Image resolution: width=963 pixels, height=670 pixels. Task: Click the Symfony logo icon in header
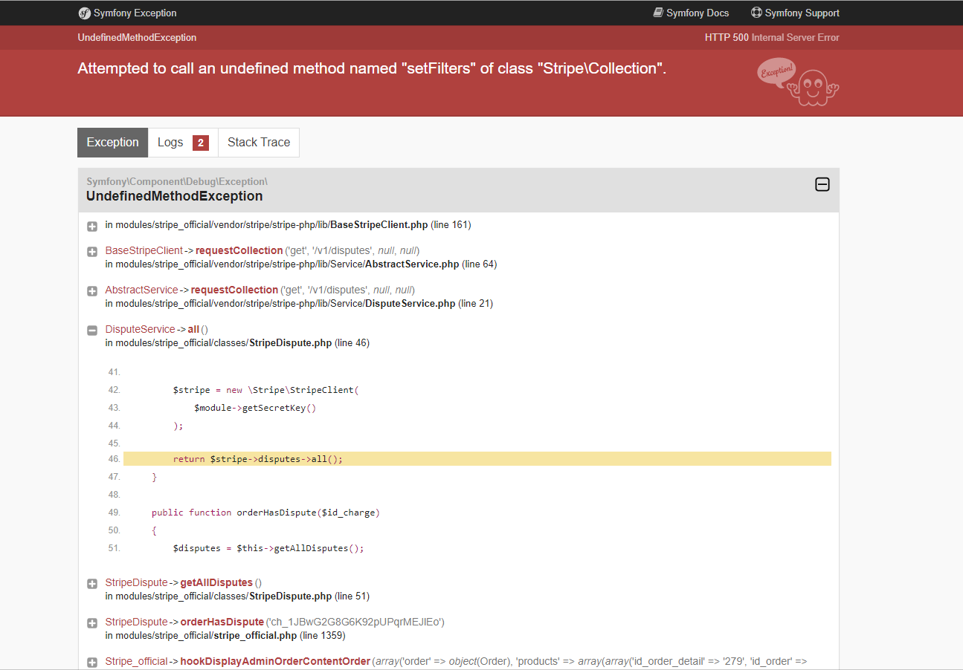pos(84,13)
